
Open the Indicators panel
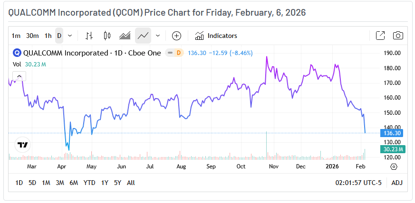[x=216, y=36]
